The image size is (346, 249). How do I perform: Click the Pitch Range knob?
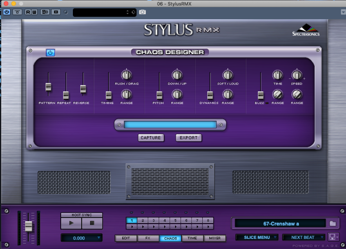point(177,95)
